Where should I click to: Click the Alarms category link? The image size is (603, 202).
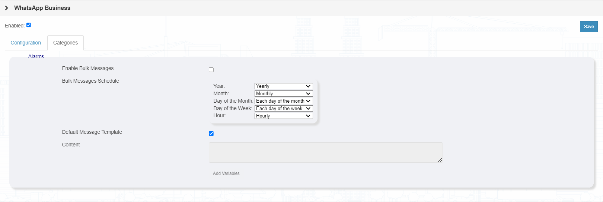[36, 56]
